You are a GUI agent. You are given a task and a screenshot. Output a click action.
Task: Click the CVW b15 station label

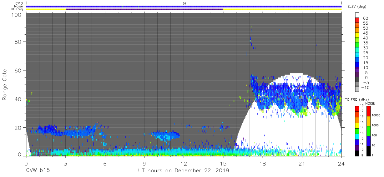38,170
